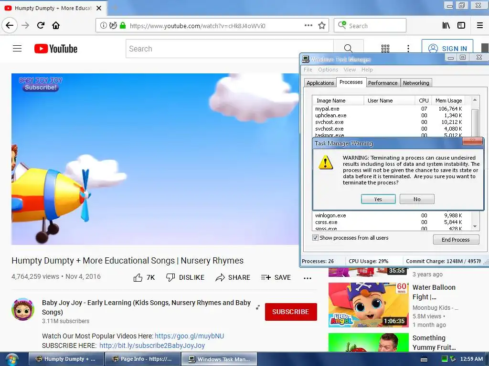This screenshot has width=489, height=366.
Task: Click the taskbar clock showing 12:59 AM
Action: [x=471, y=359]
